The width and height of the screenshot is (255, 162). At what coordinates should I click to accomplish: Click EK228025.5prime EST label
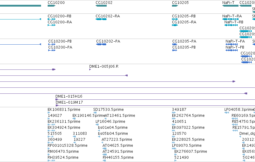[188, 140]
